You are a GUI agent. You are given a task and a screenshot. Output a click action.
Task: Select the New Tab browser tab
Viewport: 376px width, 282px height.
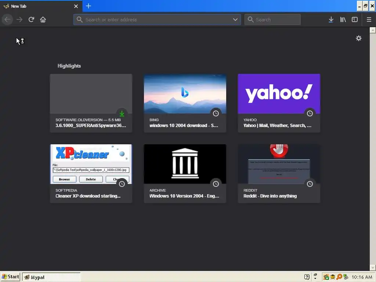41,6
